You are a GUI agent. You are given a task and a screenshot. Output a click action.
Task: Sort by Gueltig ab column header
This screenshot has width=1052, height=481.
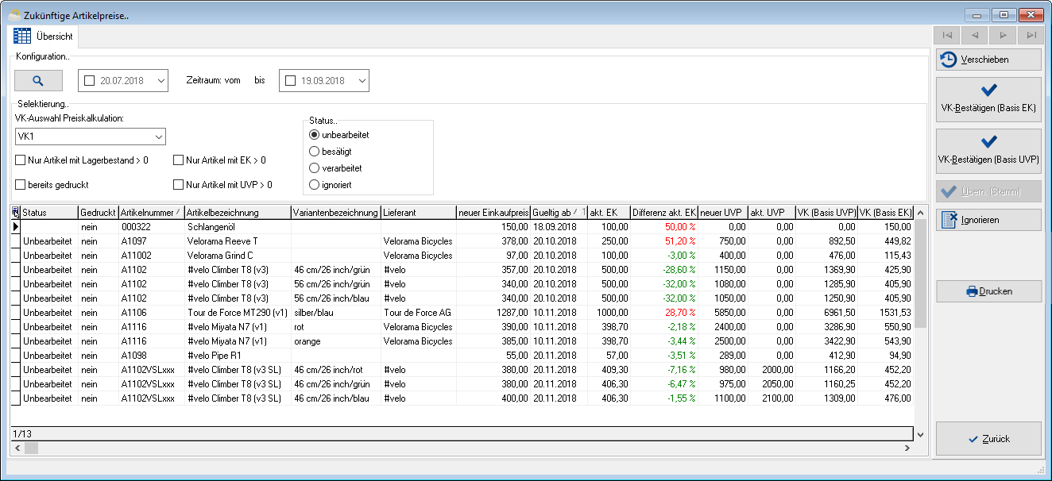point(559,213)
